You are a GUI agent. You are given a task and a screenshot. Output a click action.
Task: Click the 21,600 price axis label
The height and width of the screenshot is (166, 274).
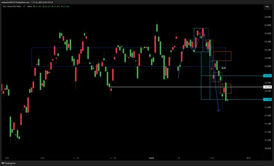[x=268, y=116]
